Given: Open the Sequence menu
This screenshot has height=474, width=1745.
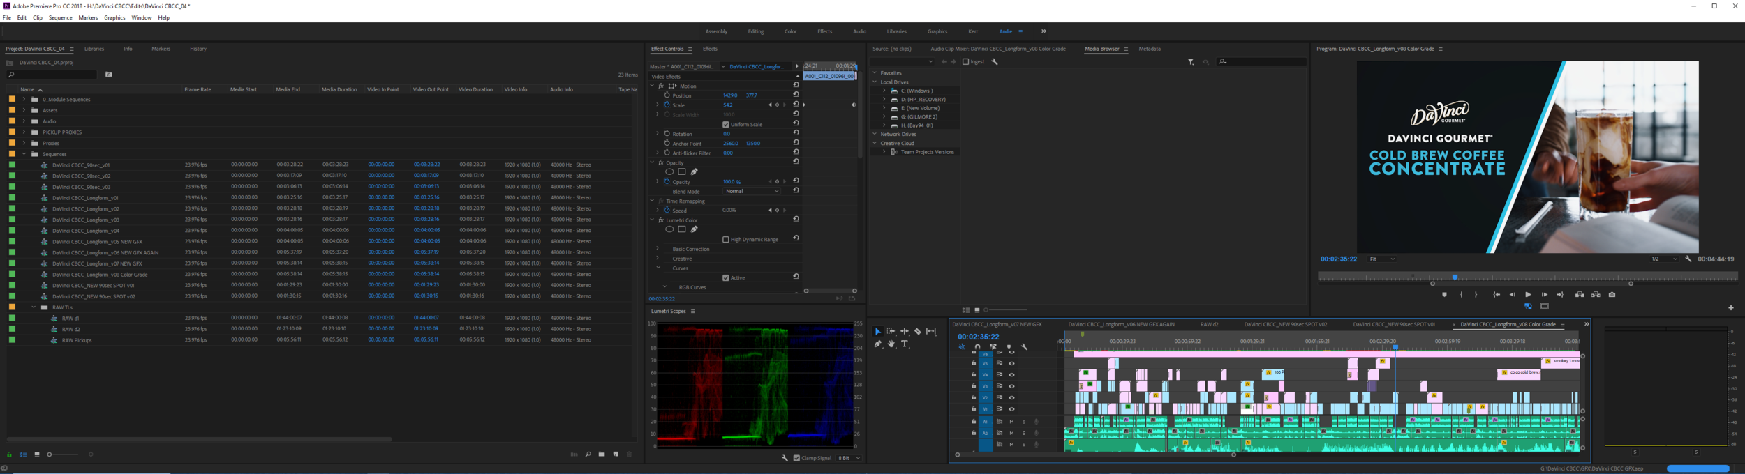Looking at the screenshot, I should (x=60, y=18).
